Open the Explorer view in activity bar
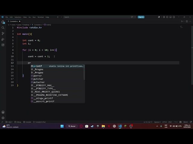This screenshot has width=193, height=144. (3, 22)
